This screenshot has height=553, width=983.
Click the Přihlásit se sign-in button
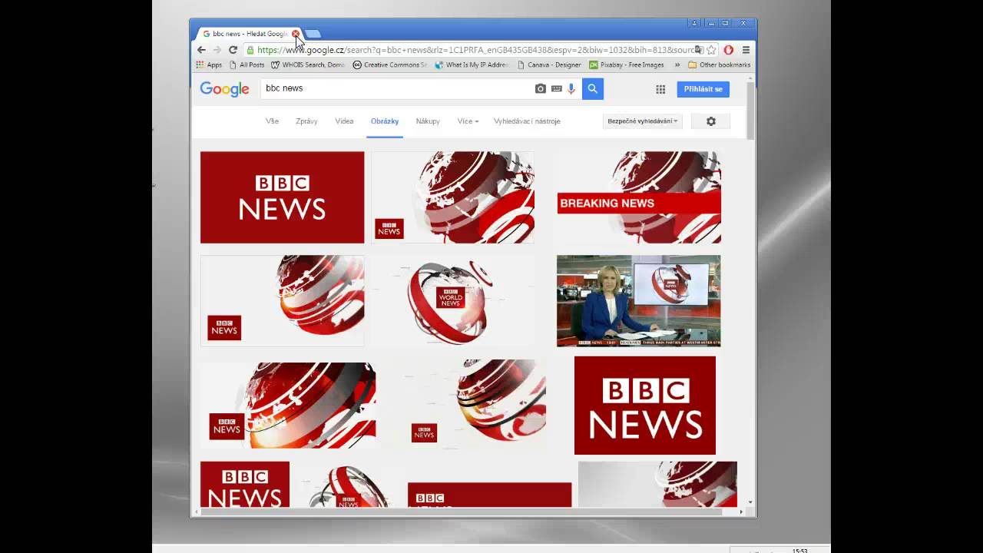coord(703,89)
